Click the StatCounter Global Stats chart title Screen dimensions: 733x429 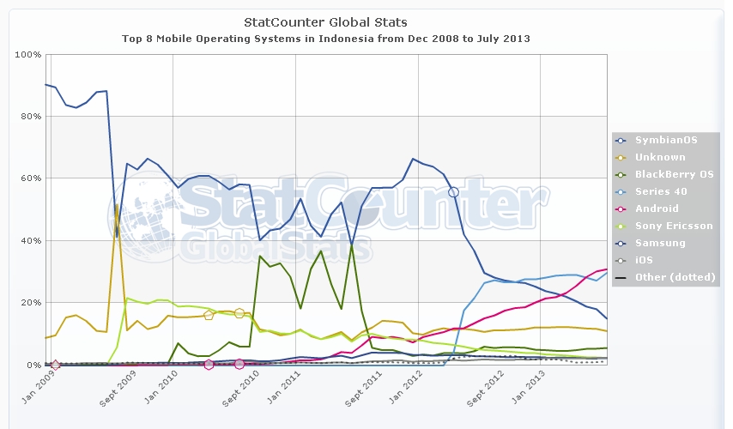(x=325, y=21)
